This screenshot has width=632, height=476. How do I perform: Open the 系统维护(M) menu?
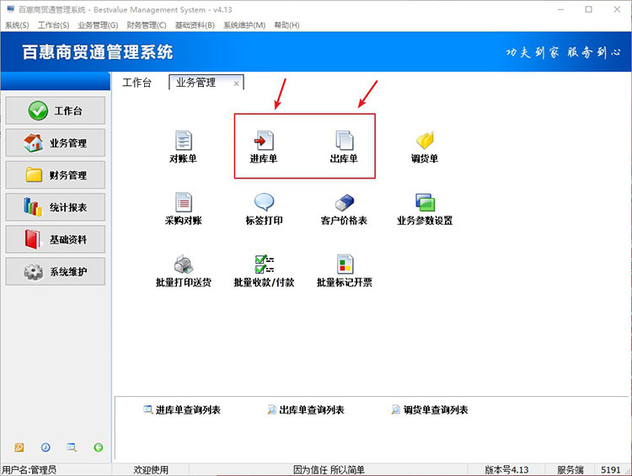click(244, 25)
